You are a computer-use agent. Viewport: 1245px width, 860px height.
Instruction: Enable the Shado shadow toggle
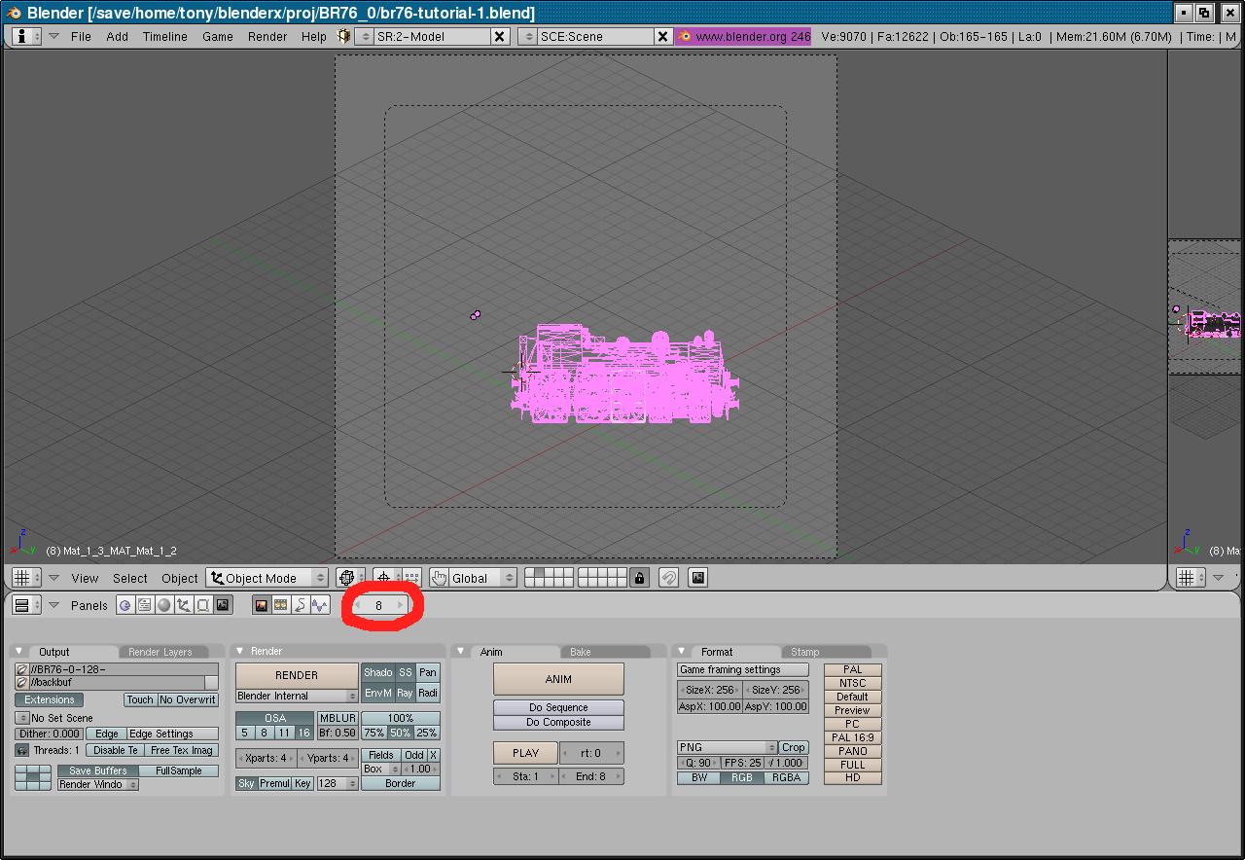pos(377,673)
